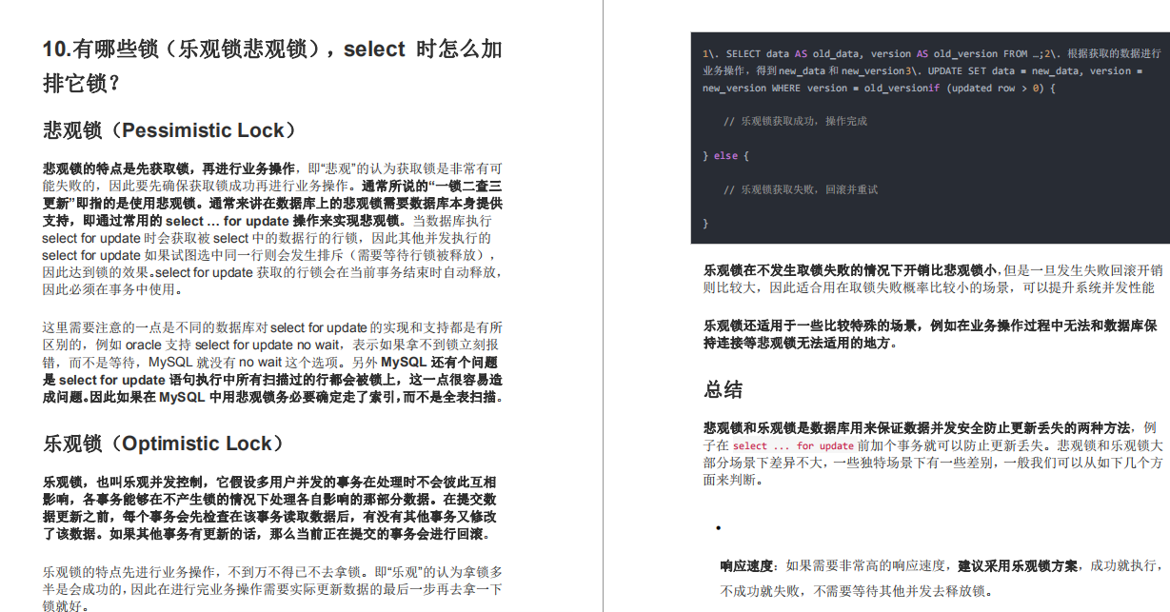This screenshot has width=1170, height=612.
Task: Click the line starting '这里需要注意的一点是不同的数据库'
Action: click(x=272, y=327)
